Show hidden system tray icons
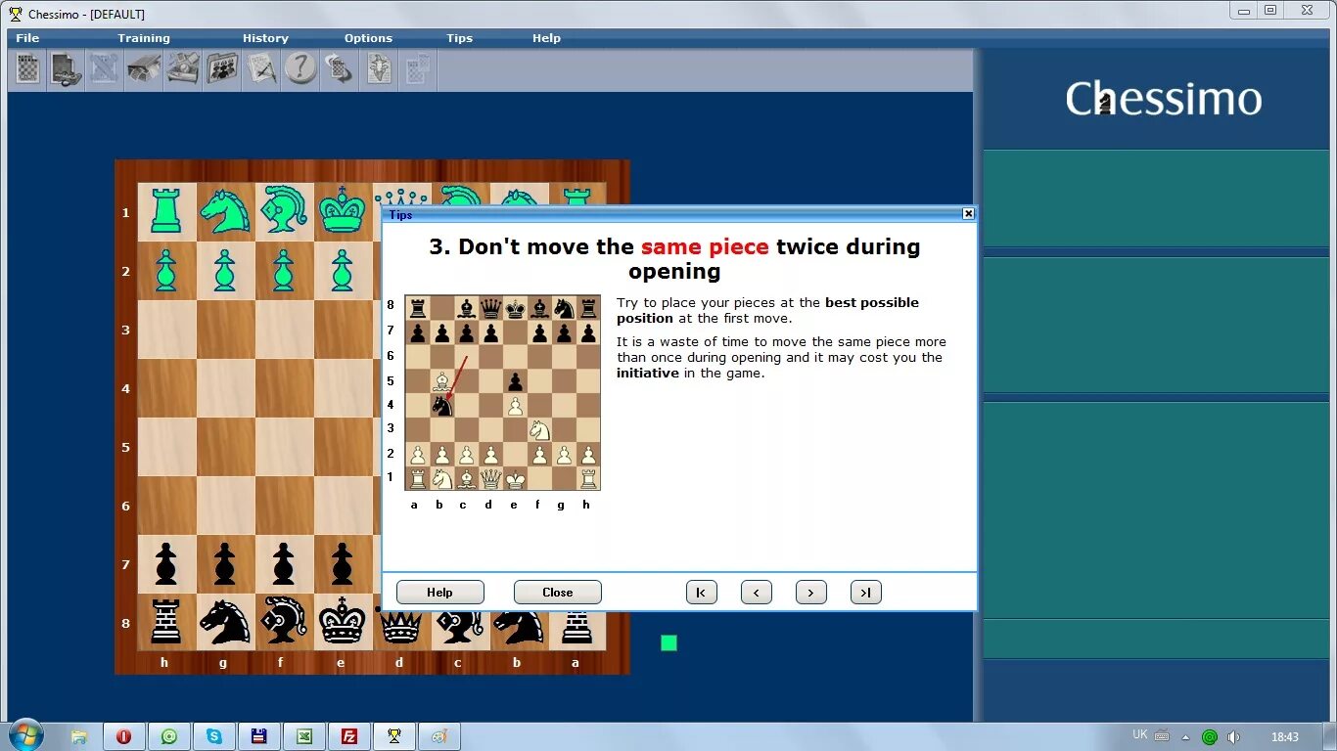Image resolution: width=1337 pixels, height=751 pixels. pos(1186,736)
